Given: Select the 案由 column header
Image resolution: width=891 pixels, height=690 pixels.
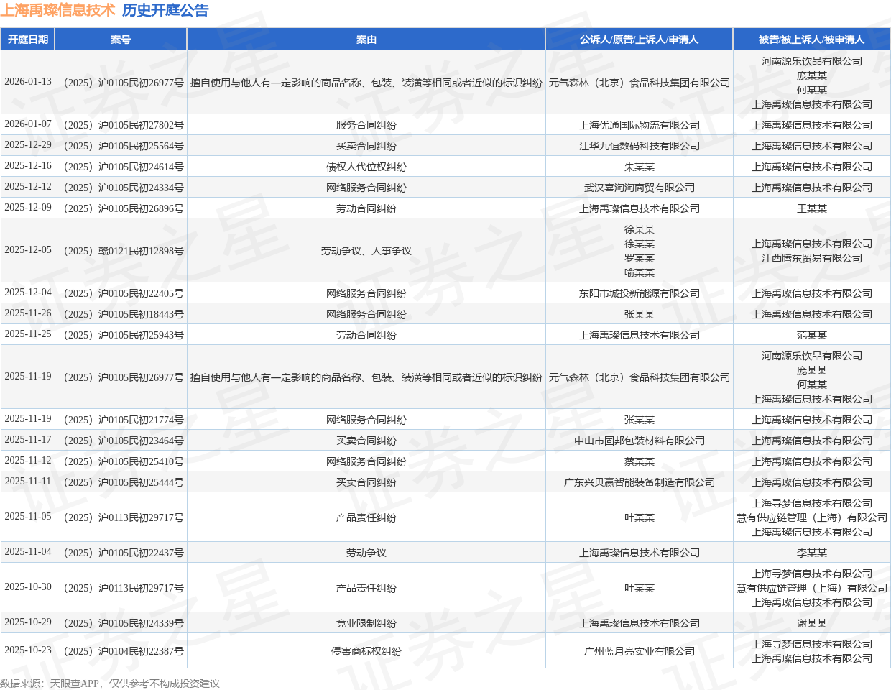Looking at the screenshot, I should click(x=366, y=40).
